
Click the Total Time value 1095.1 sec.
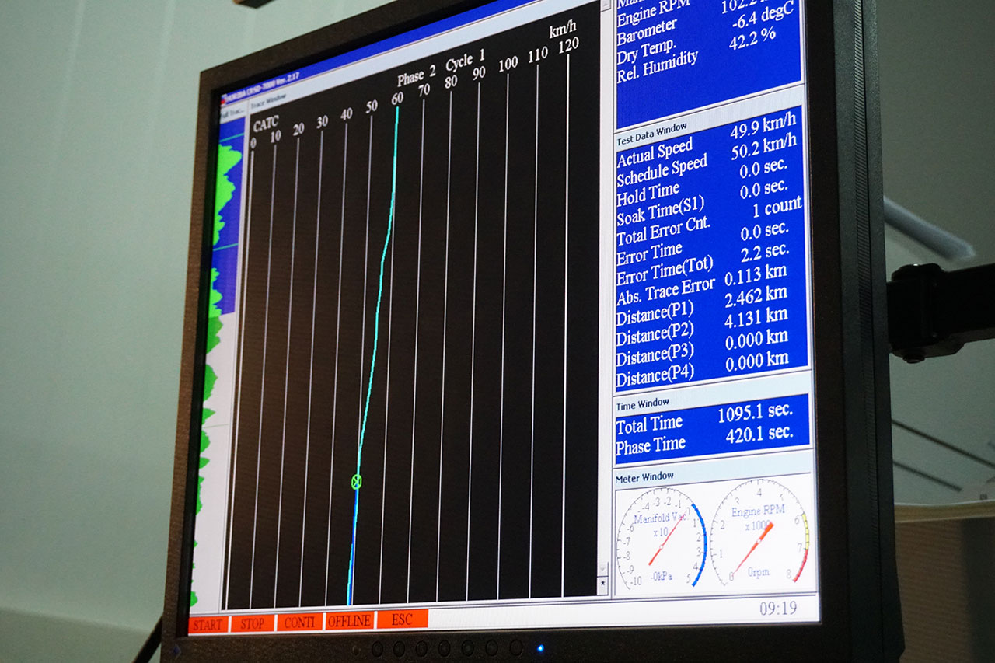[754, 412]
